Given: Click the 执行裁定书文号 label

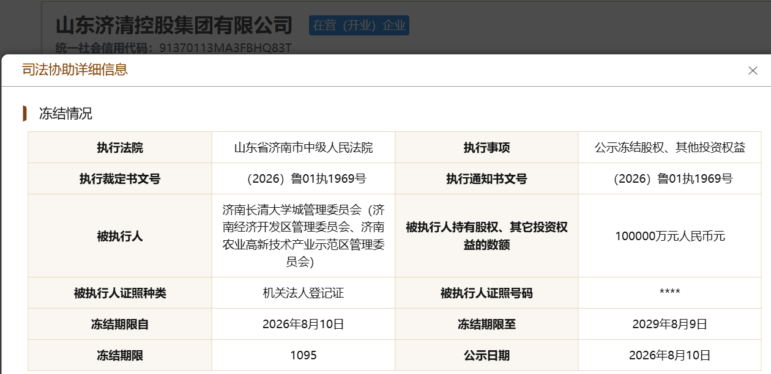Looking at the screenshot, I should pyautogui.click(x=120, y=179).
